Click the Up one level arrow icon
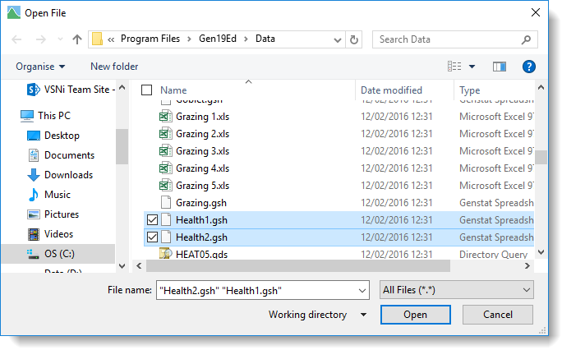Image resolution: width=562 pixels, height=350 pixels. pos(77,39)
